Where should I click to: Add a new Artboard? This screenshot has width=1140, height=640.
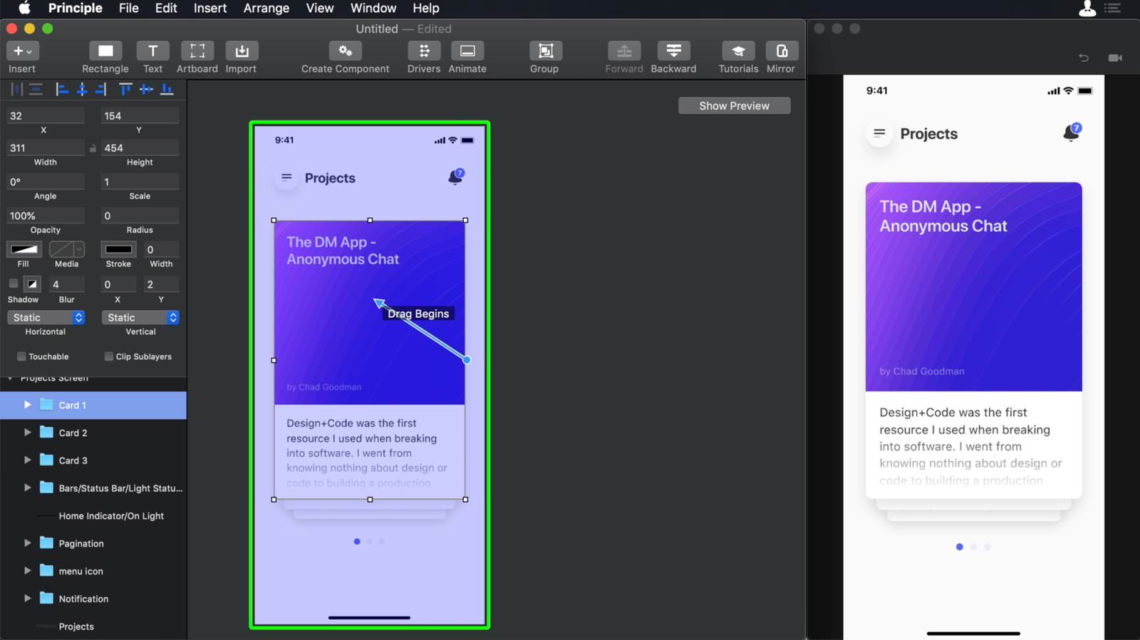click(197, 51)
